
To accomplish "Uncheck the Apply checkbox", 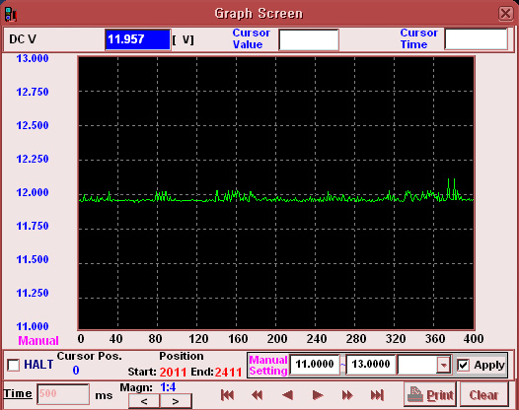I will (x=463, y=365).
